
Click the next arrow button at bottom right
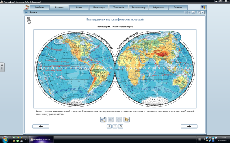(189, 126)
